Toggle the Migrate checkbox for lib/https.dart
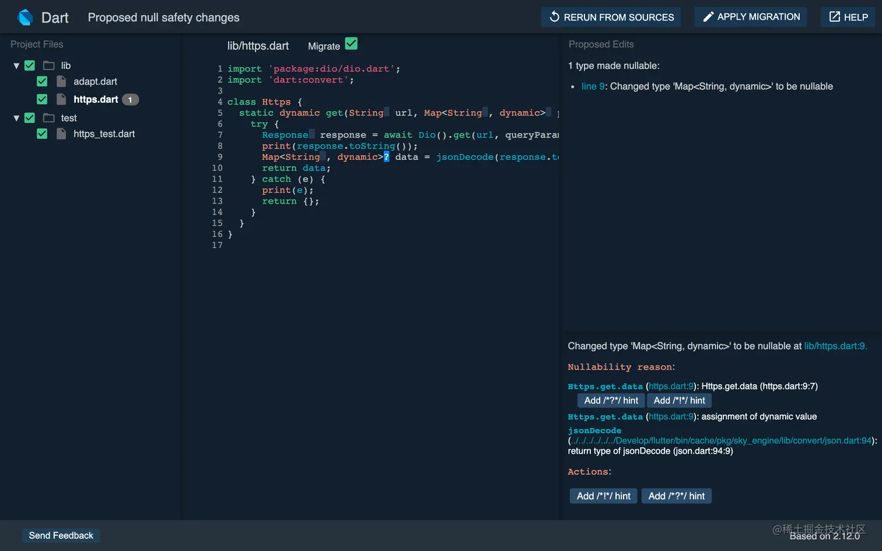 coord(351,44)
